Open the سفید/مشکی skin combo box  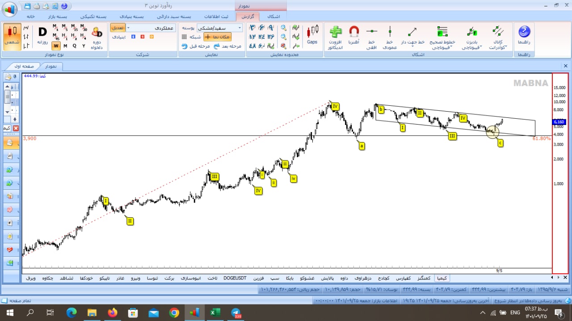pos(219,28)
